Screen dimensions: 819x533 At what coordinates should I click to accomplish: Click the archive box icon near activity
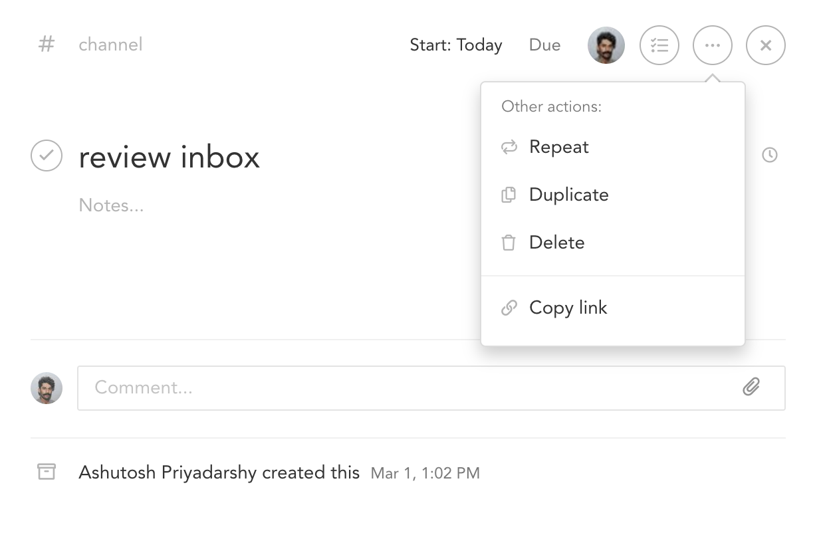coord(46,473)
